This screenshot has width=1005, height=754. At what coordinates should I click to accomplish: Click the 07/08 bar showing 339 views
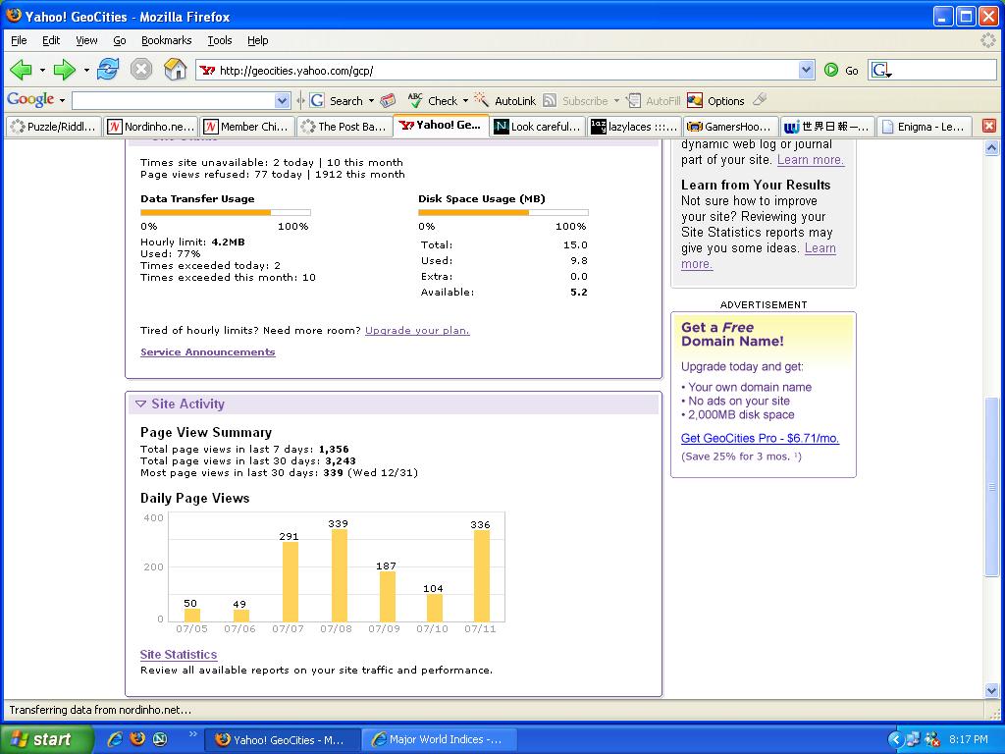pos(339,574)
